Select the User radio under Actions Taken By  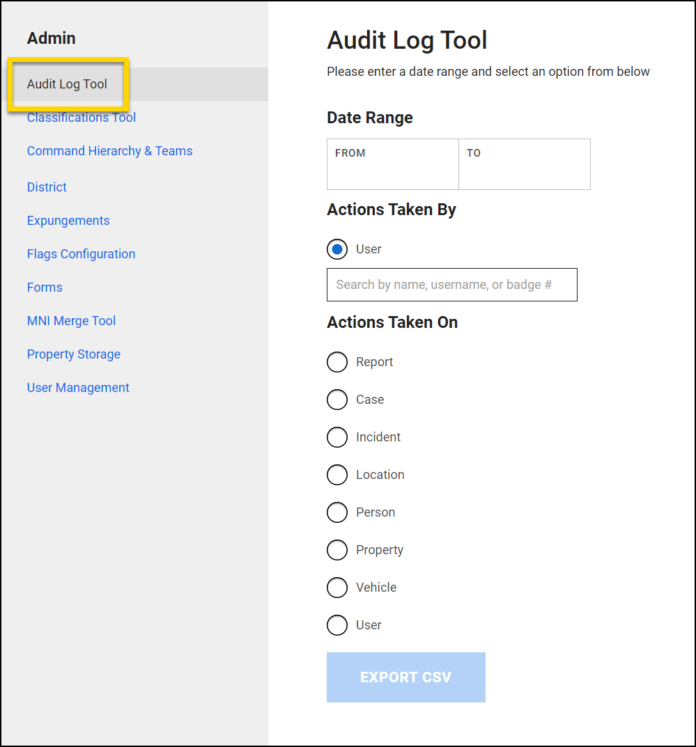pyautogui.click(x=337, y=249)
